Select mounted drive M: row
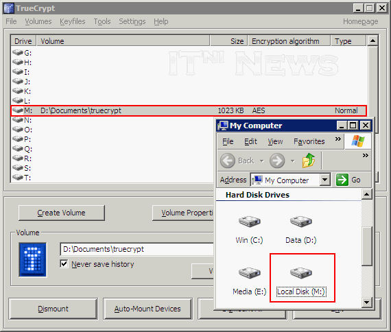391x332 pixels. (x=189, y=110)
